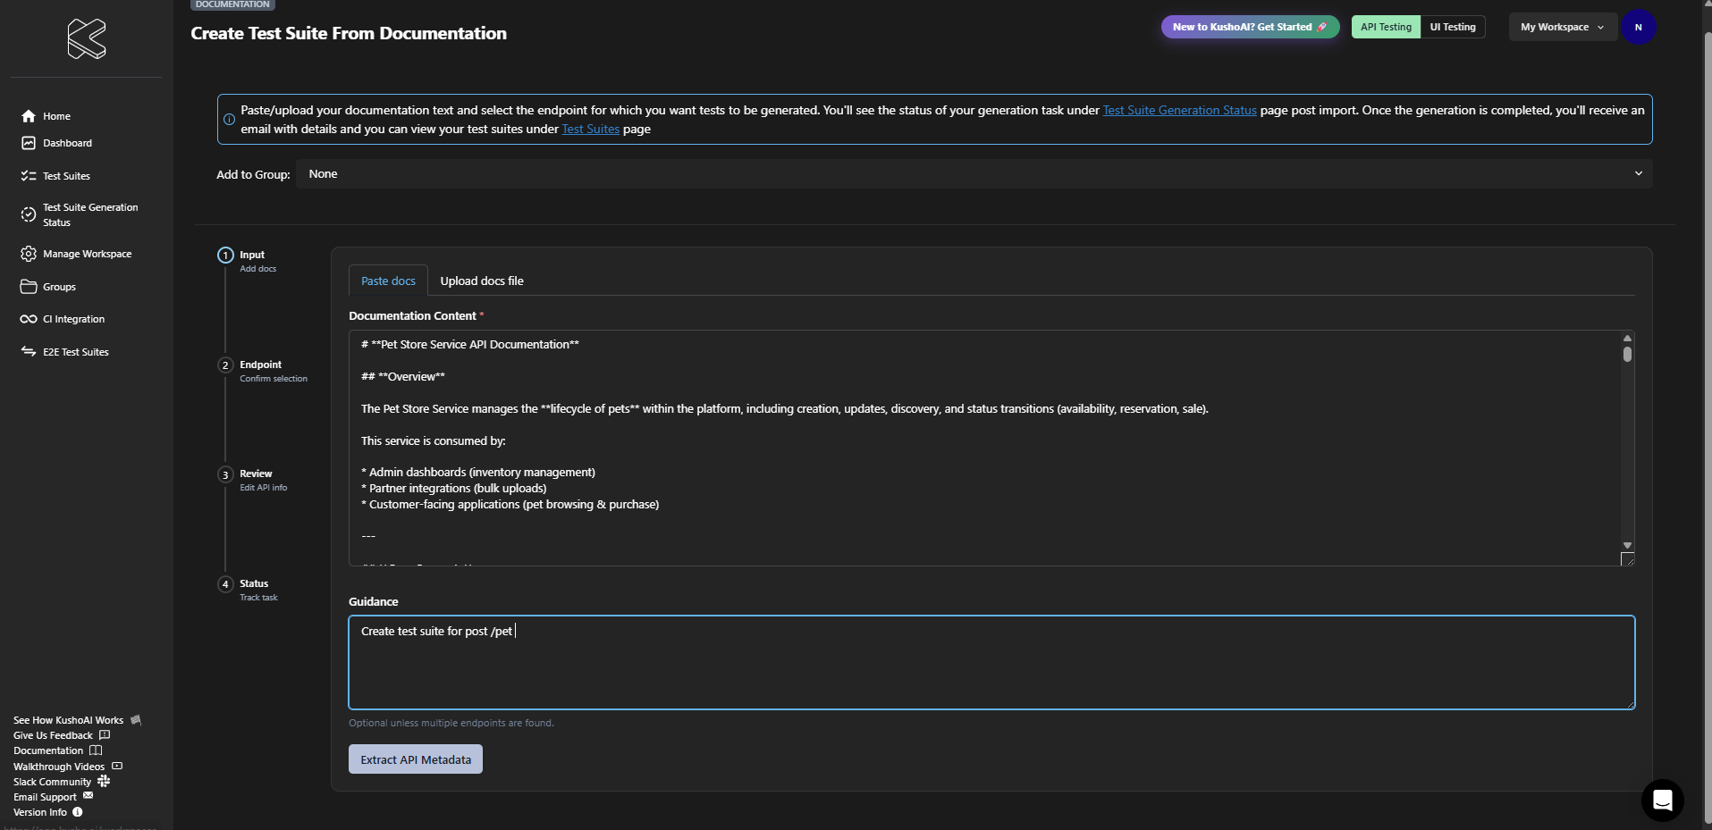Select step 4 Status circle
1712x830 pixels.
pyautogui.click(x=225, y=584)
